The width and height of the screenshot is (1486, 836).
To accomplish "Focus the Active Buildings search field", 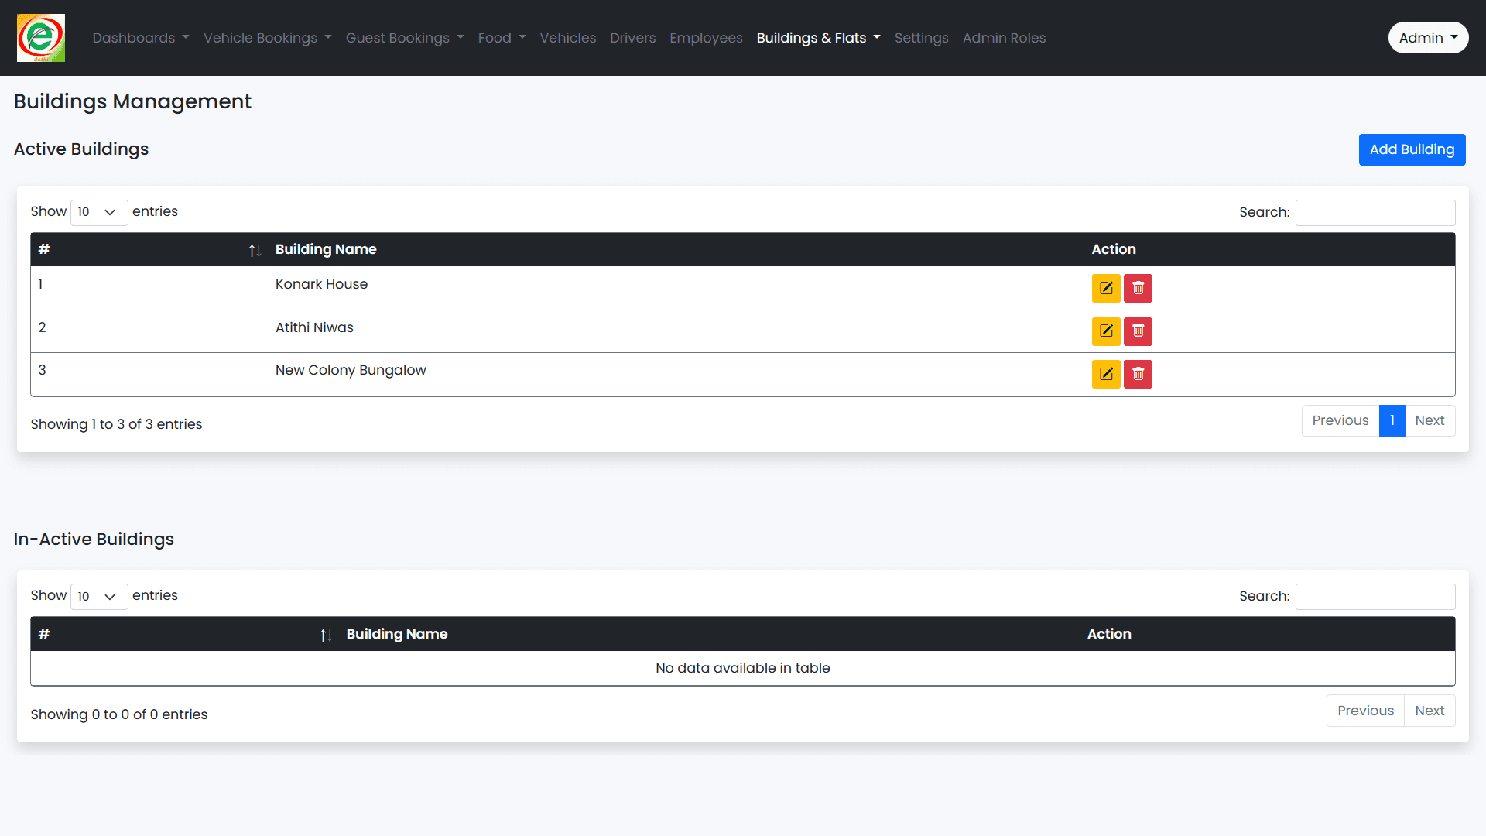I will tap(1375, 213).
